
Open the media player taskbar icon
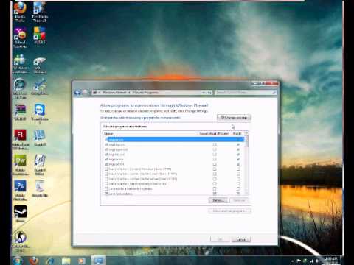coord(82,261)
